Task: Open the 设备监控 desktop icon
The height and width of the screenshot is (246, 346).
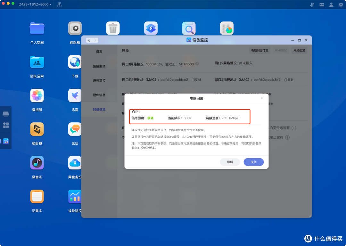Action: point(75,196)
